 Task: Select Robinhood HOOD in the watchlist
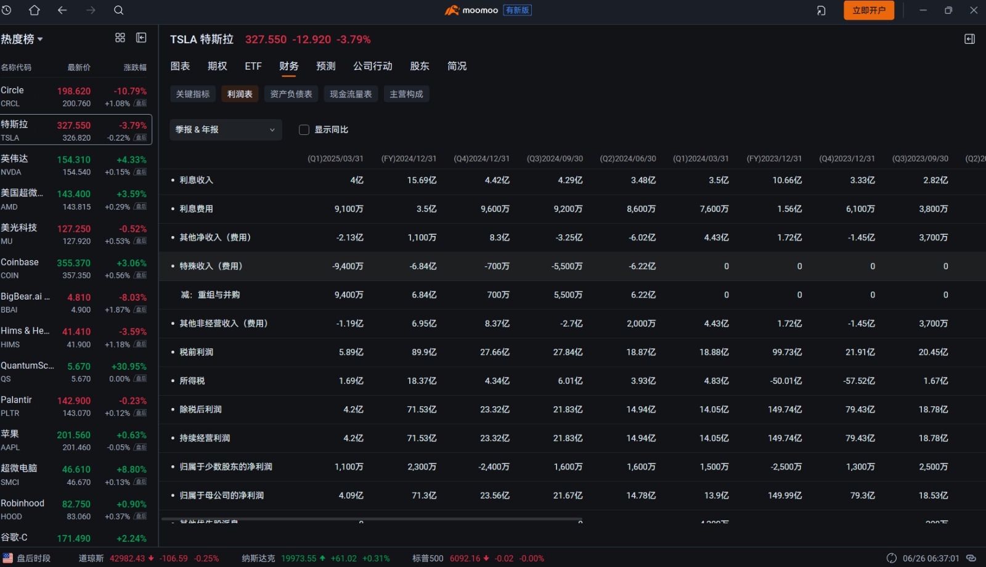pos(76,510)
